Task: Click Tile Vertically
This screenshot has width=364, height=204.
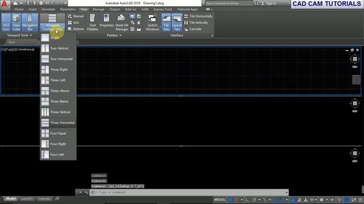Action: (x=196, y=23)
